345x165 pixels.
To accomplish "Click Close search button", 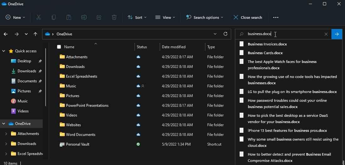I will tap(248, 17).
